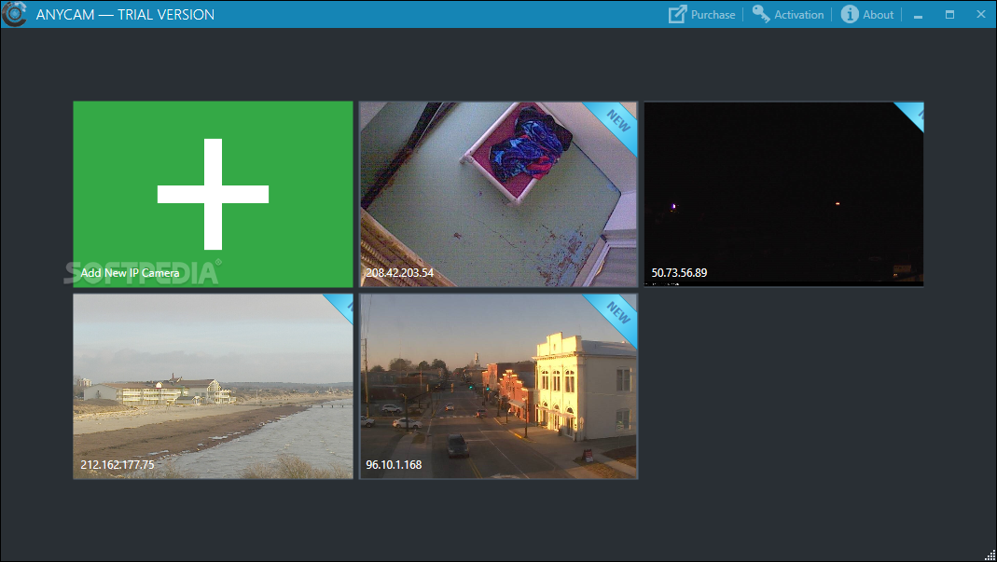Click the AnyCam logo icon

pyautogui.click(x=14, y=14)
